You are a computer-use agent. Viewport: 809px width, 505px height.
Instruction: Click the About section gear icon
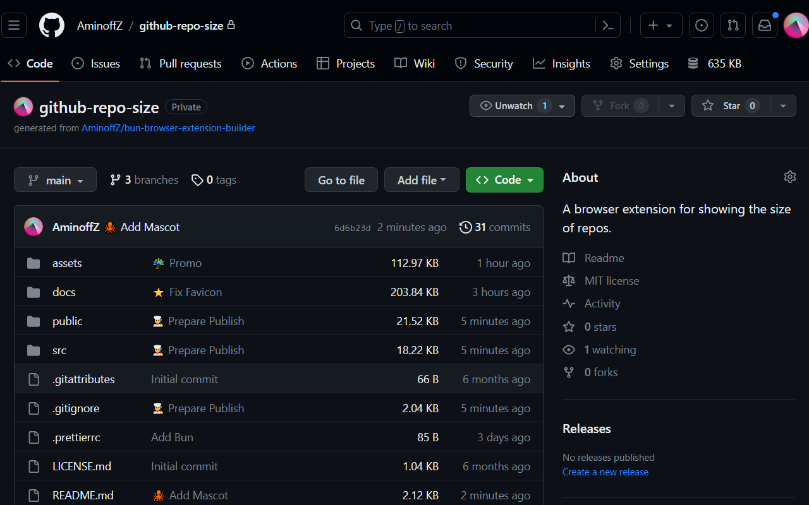click(789, 177)
